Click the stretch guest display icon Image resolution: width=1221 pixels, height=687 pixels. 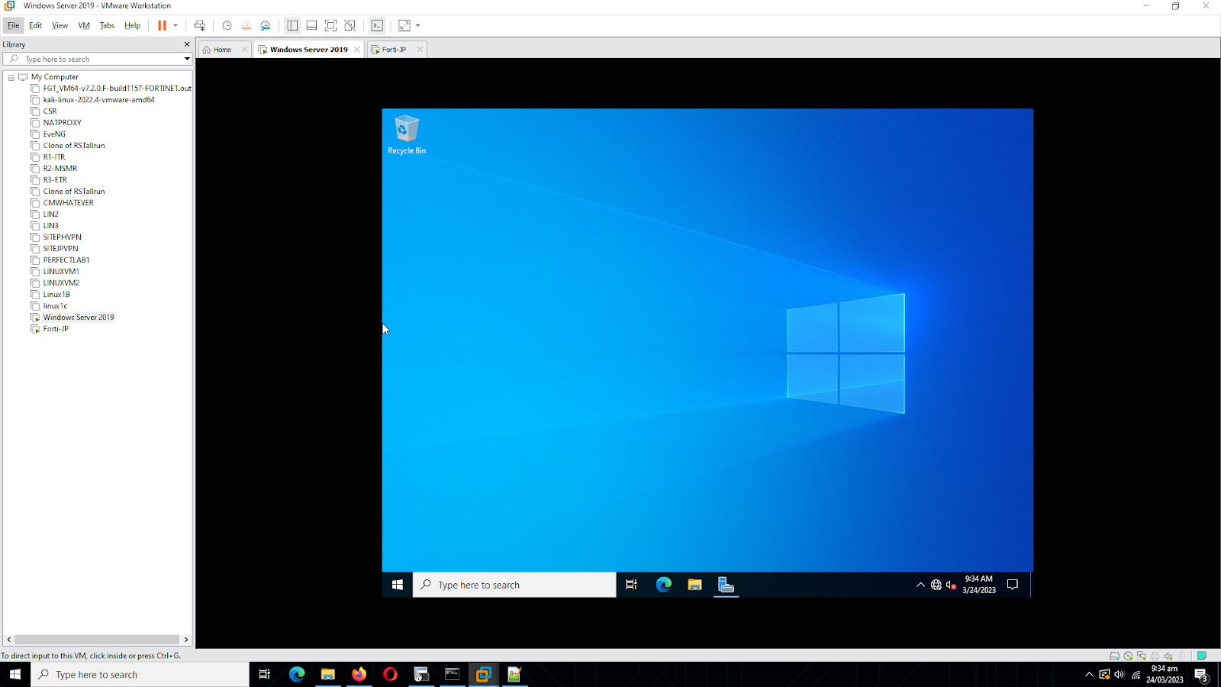coord(404,25)
